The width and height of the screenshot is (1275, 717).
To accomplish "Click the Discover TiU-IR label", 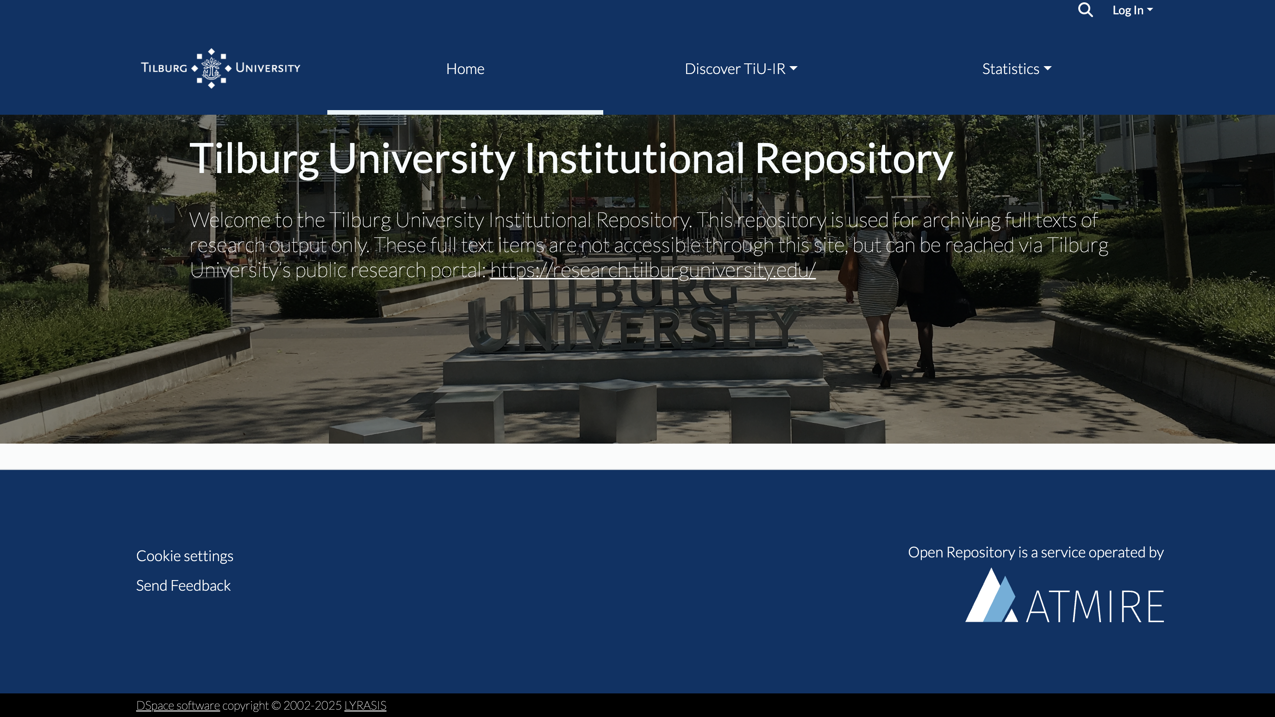I will point(735,69).
